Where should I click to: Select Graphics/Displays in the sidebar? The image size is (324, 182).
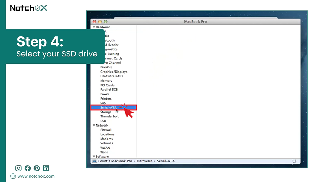(114, 72)
